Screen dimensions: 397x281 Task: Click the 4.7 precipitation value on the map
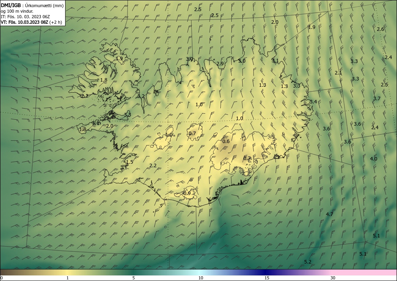pos(330,214)
